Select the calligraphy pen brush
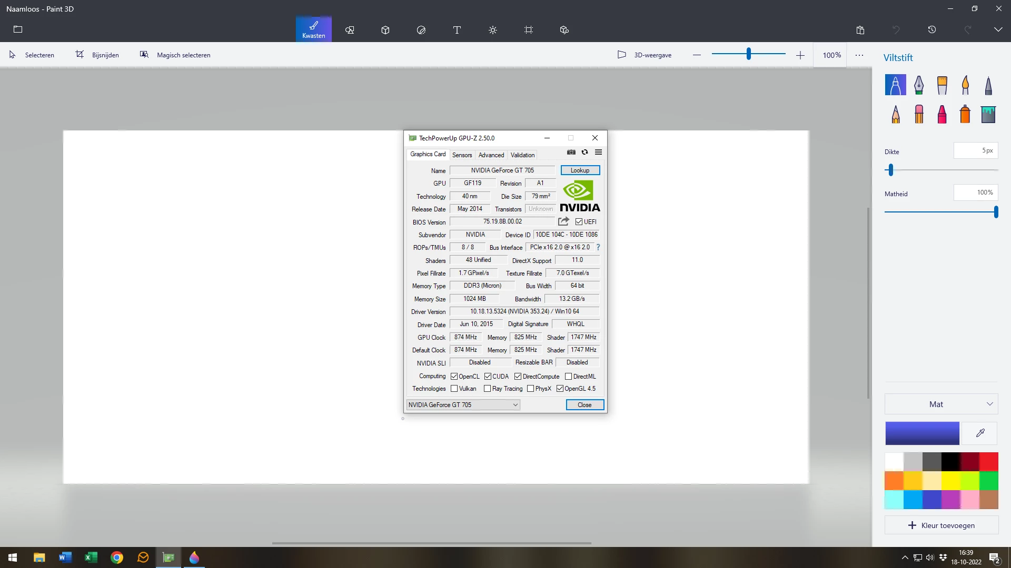 [x=919, y=85]
